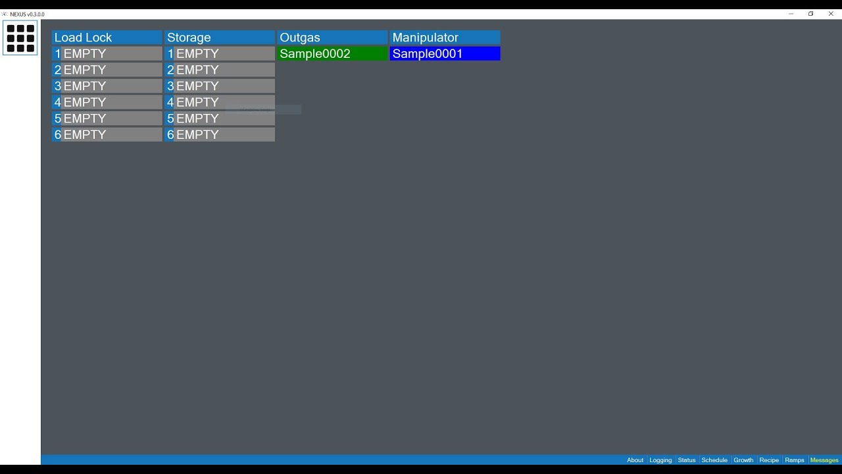The width and height of the screenshot is (842, 474).
Task: Select Storage slot 6 EMPTY
Action: tap(220, 134)
